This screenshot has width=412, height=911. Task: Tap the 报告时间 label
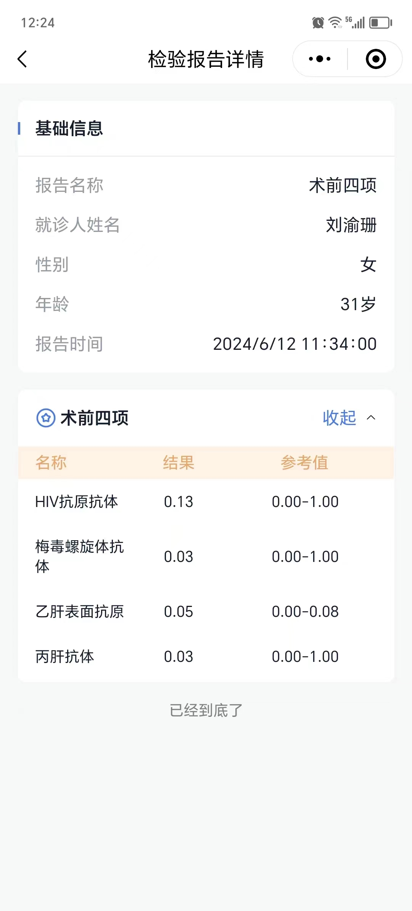69,344
